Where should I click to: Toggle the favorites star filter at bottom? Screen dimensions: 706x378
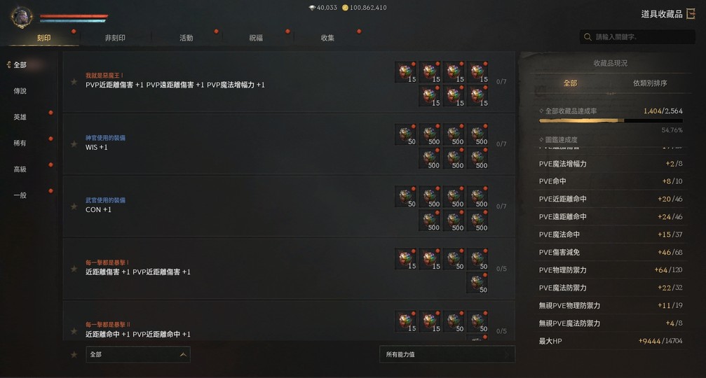point(74,355)
